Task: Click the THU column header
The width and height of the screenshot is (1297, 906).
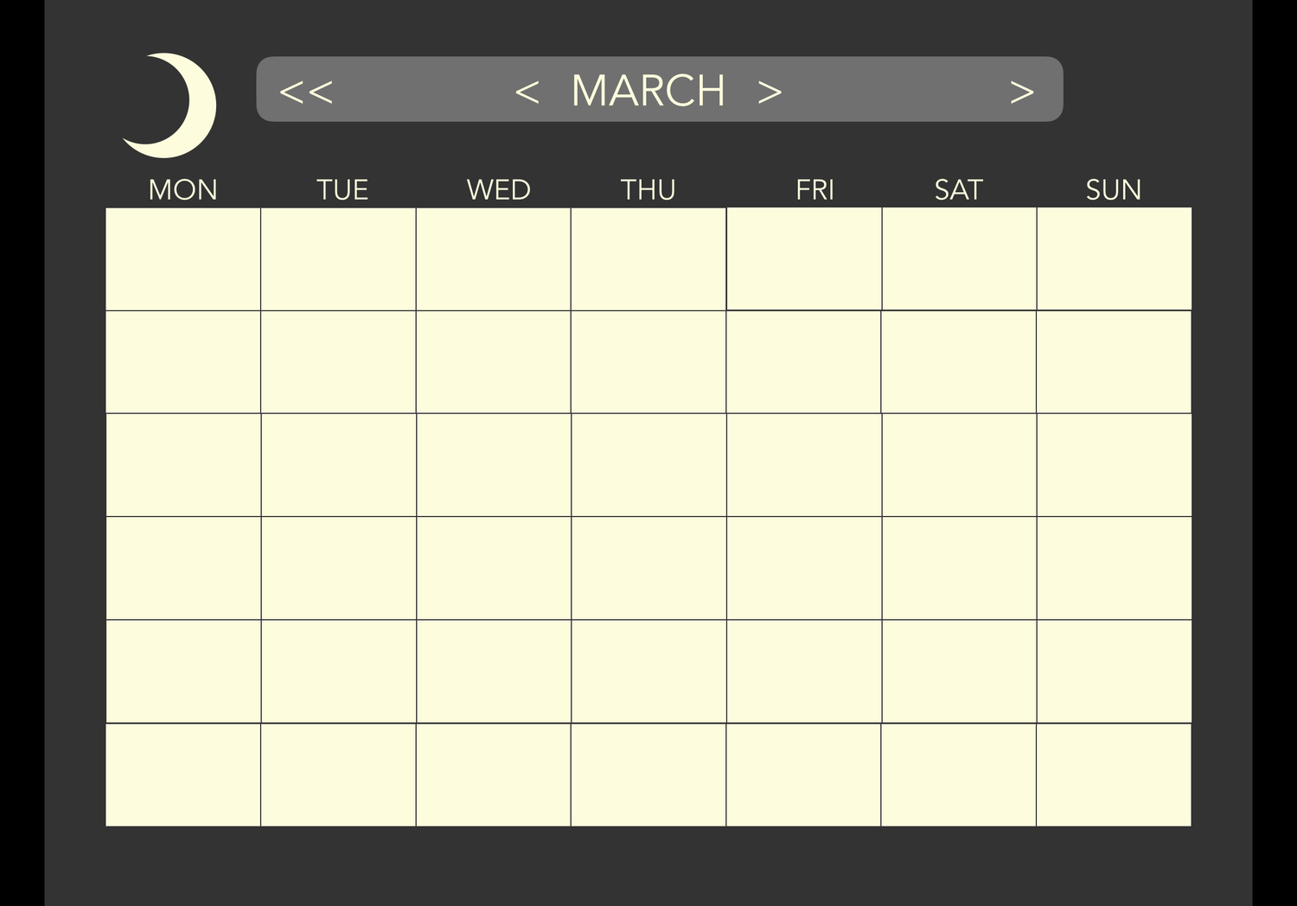Action: (x=648, y=189)
